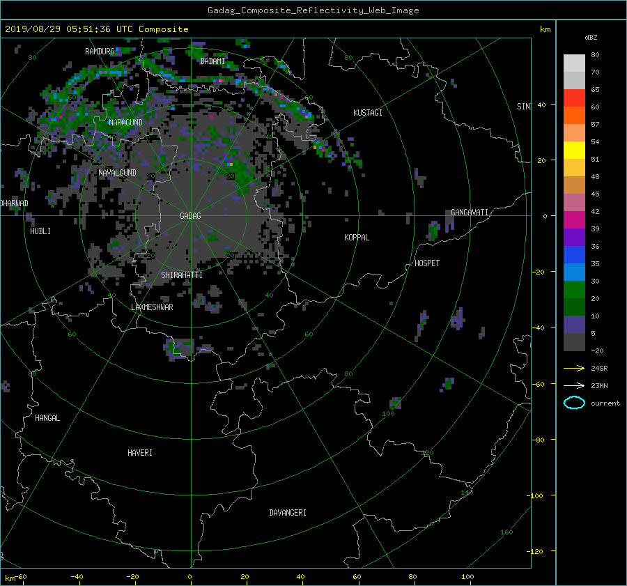Click the NAVALGUND town label

(117, 172)
